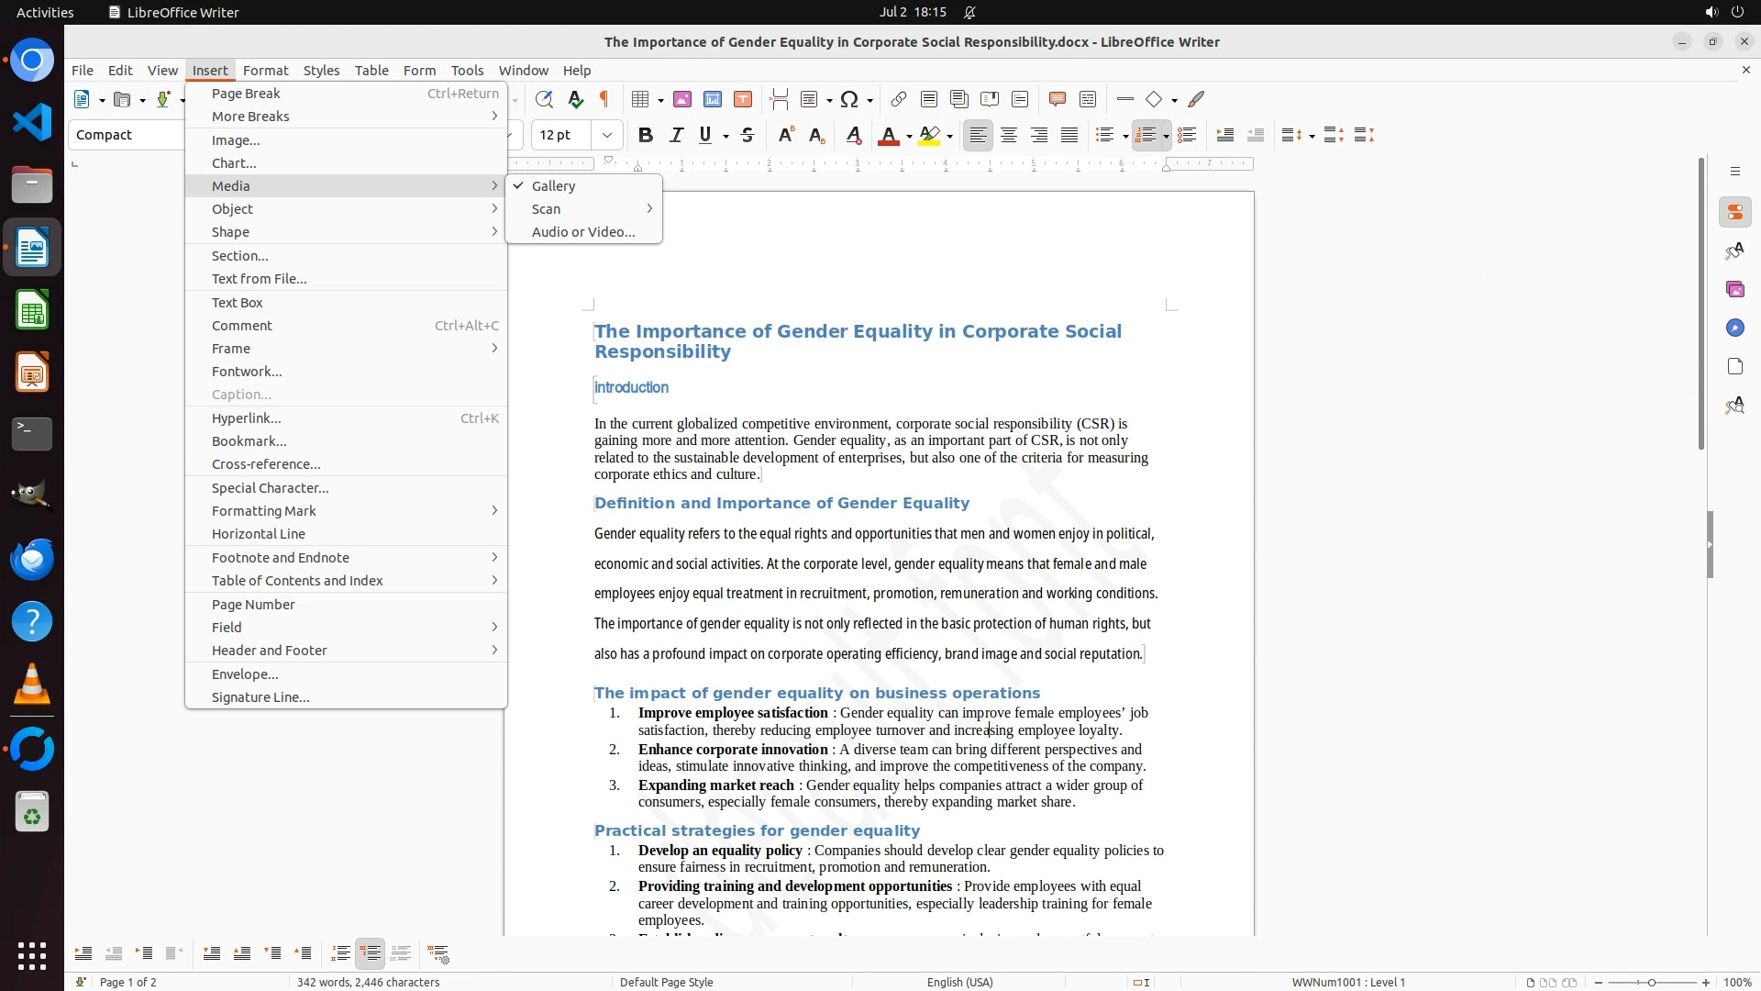Choose Audio or Video option

583,232
